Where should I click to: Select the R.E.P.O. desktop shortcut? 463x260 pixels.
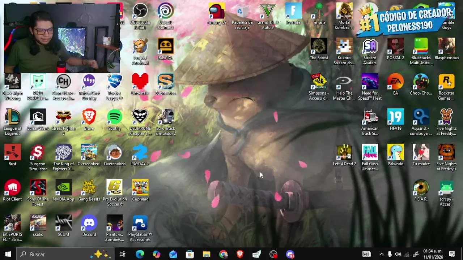point(166,49)
